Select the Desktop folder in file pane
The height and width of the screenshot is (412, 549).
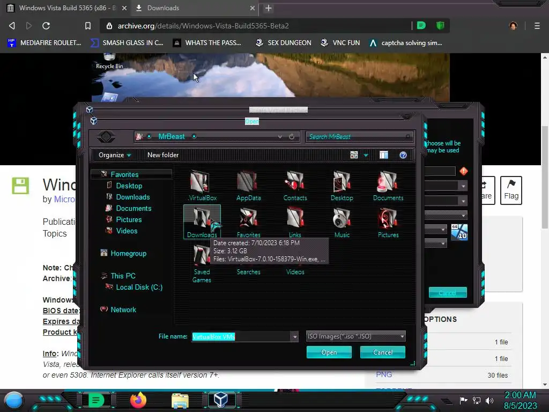pos(342,186)
